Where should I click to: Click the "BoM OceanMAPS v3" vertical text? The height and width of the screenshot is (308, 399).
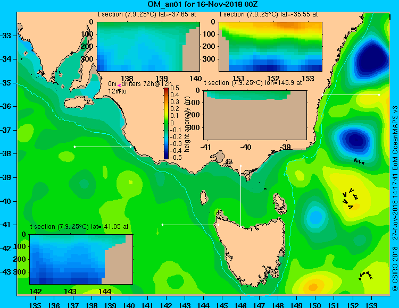click(x=395, y=138)
